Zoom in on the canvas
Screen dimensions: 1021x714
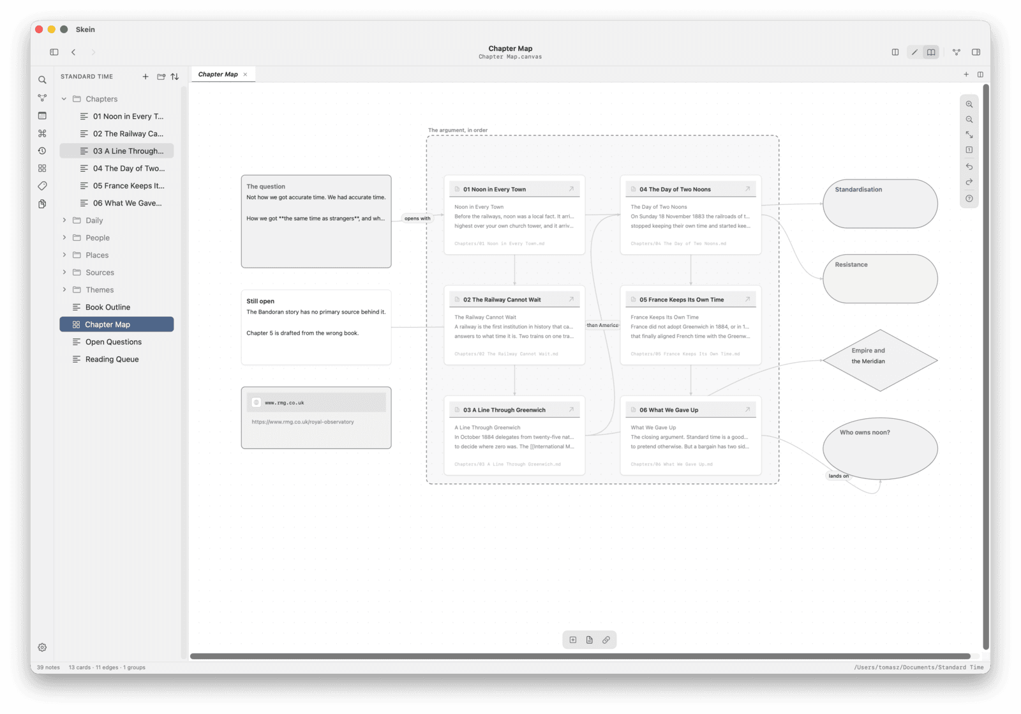pos(969,104)
